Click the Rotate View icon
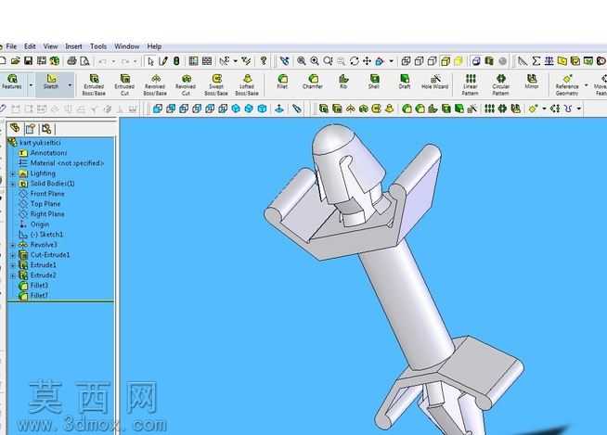 [354, 61]
